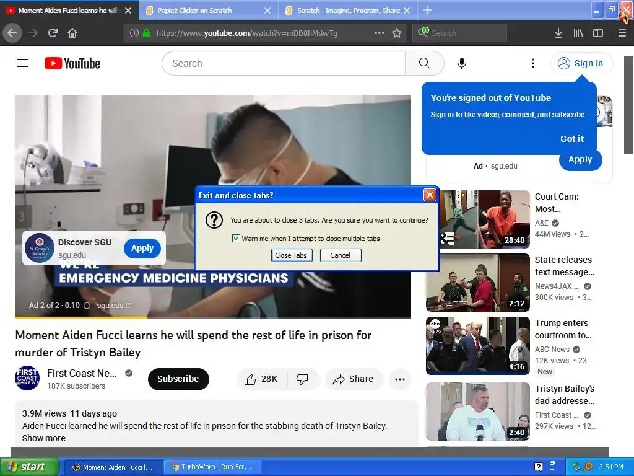Open the YouTube guide hamburger menu

pyautogui.click(x=22, y=63)
